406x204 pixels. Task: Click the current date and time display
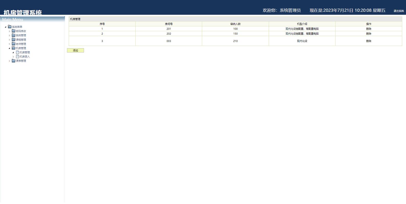click(347, 10)
